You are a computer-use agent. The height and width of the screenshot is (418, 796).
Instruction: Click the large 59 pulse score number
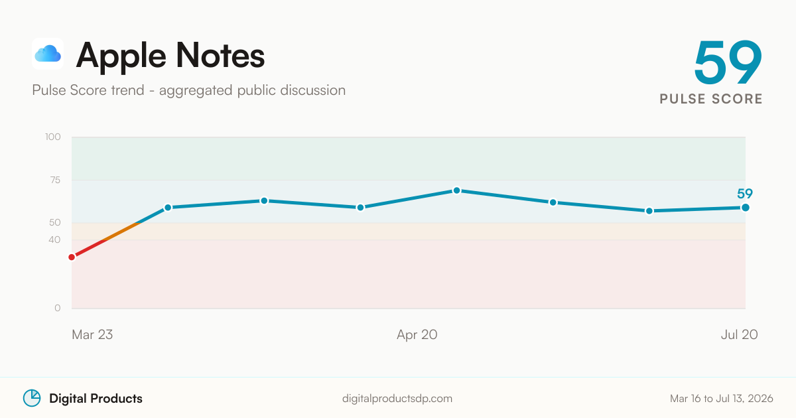(x=728, y=62)
